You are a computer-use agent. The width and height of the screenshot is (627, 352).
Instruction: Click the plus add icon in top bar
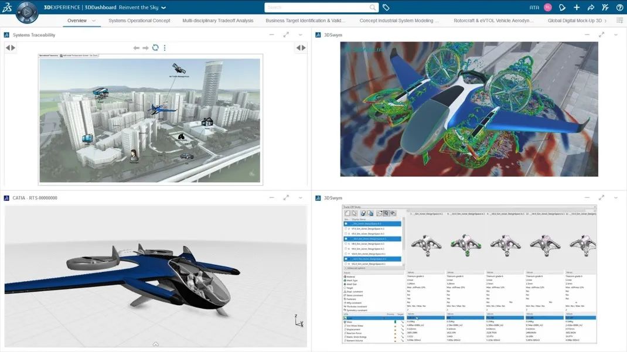577,8
